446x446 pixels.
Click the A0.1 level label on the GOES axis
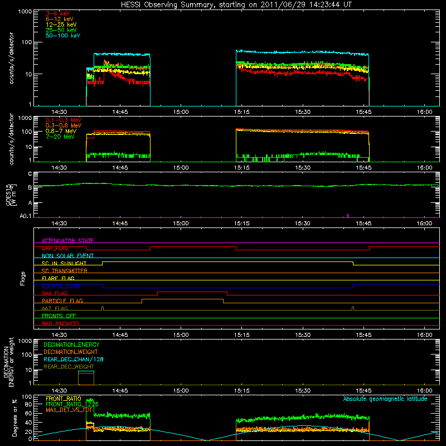pos(26,216)
